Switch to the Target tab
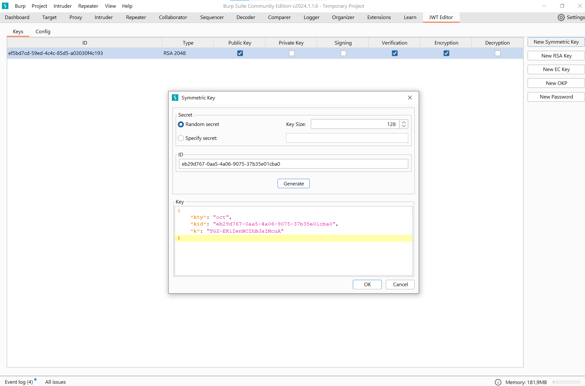 click(x=49, y=17)
